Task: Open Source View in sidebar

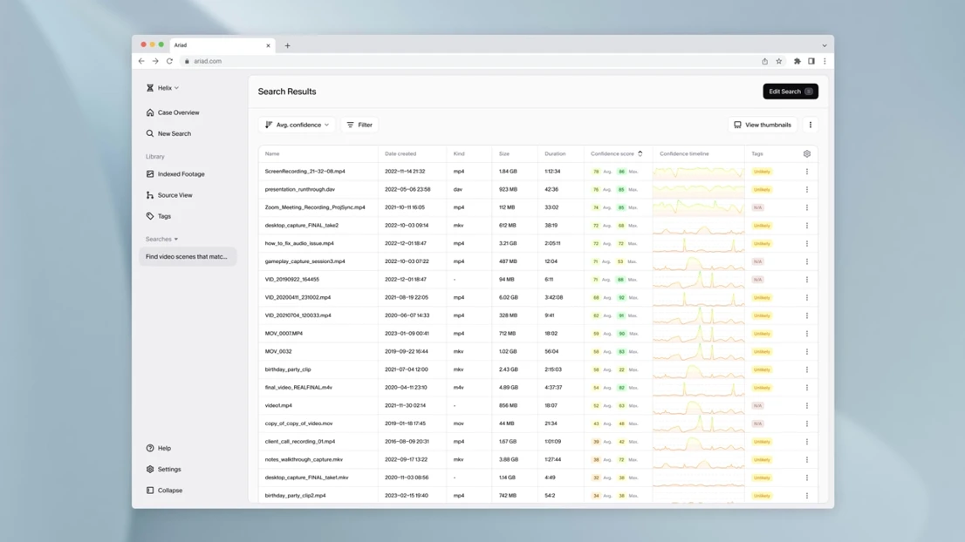Action: [175, 195]
